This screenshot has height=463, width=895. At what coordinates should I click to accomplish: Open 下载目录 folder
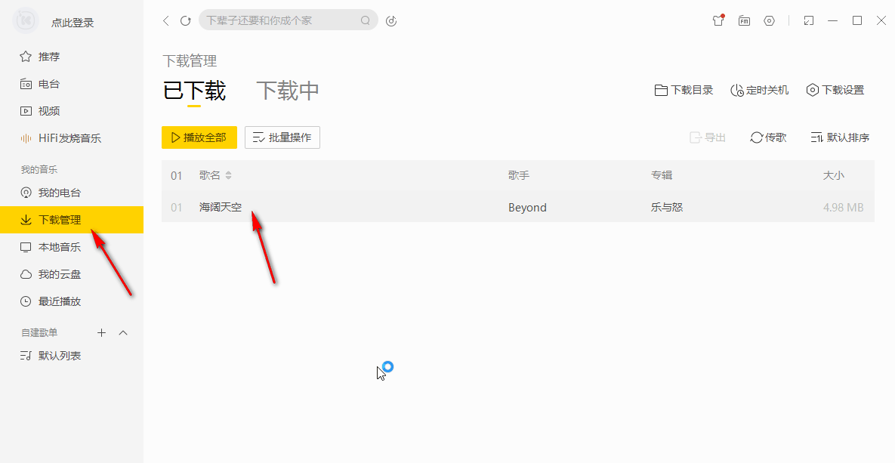(684, 90)
